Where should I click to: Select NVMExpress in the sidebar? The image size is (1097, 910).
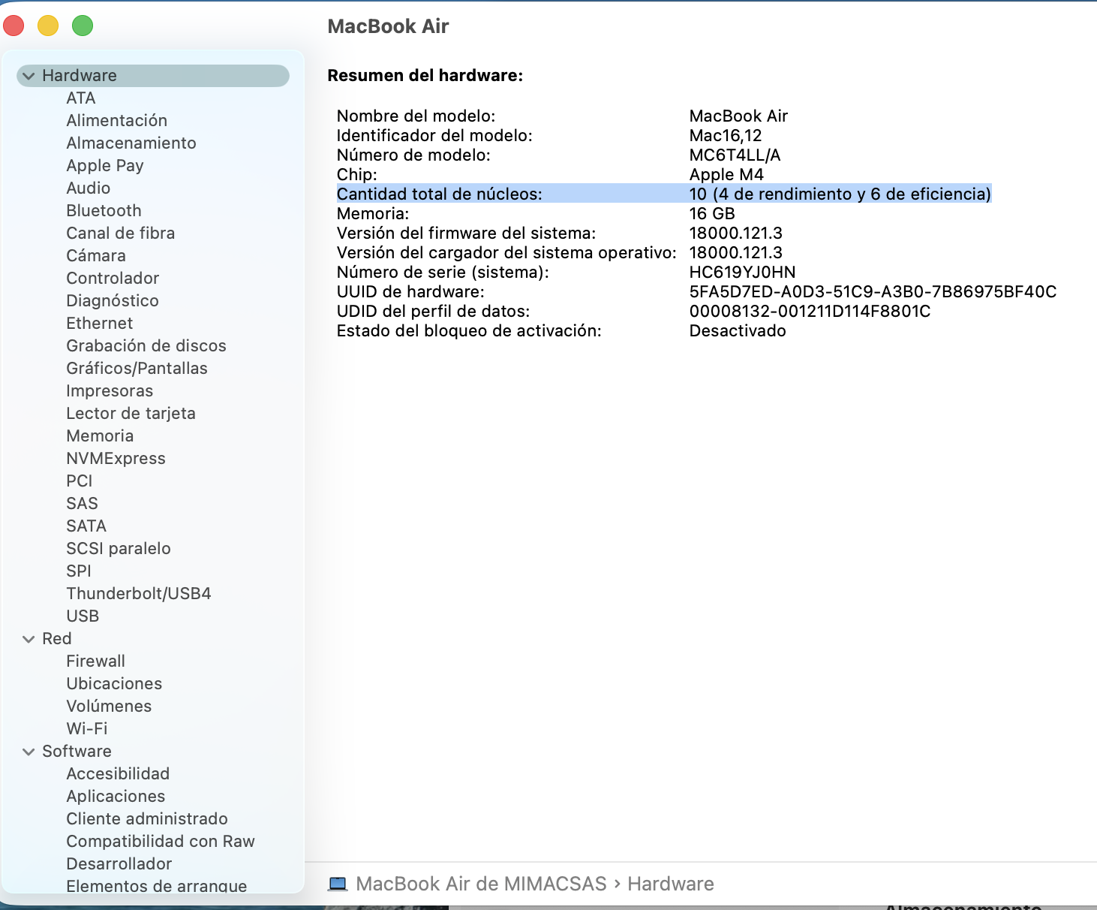[x=116, y=459]
